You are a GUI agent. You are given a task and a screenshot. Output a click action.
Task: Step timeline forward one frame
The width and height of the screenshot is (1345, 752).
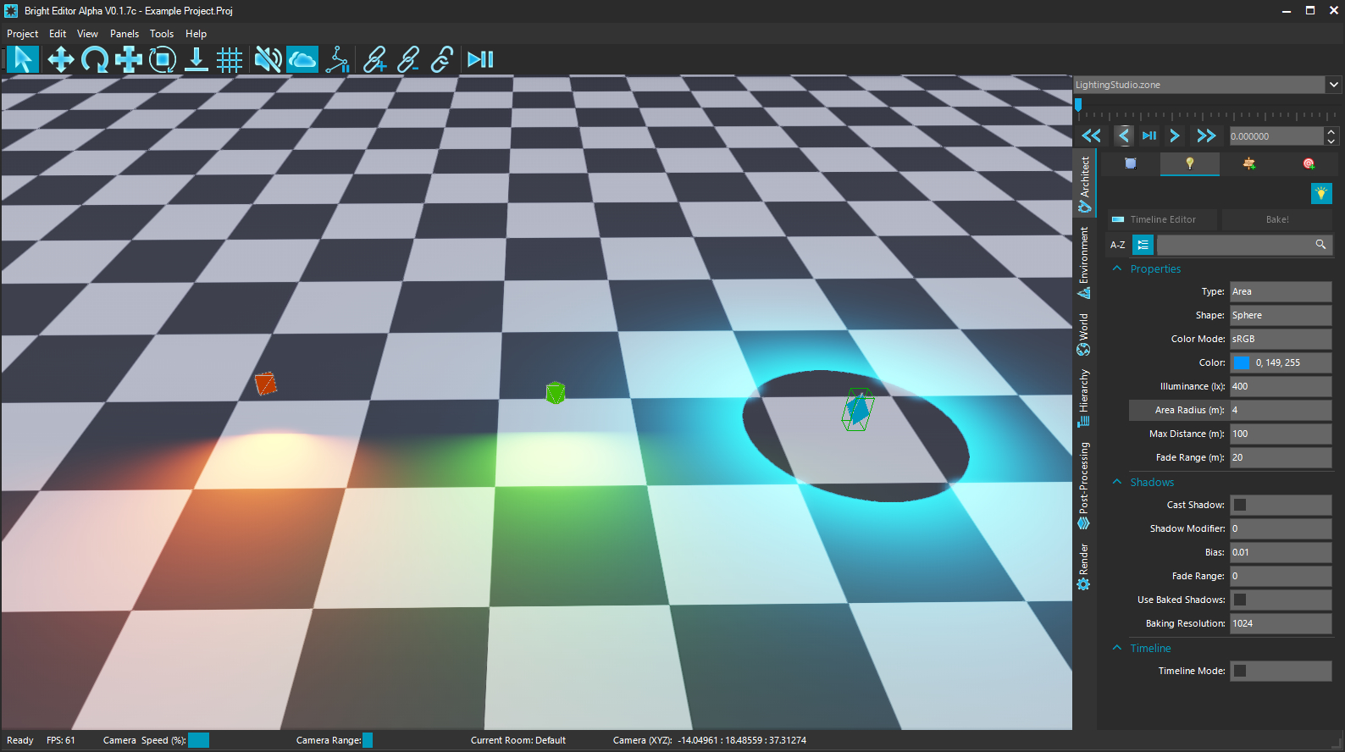click(1175, 135)
